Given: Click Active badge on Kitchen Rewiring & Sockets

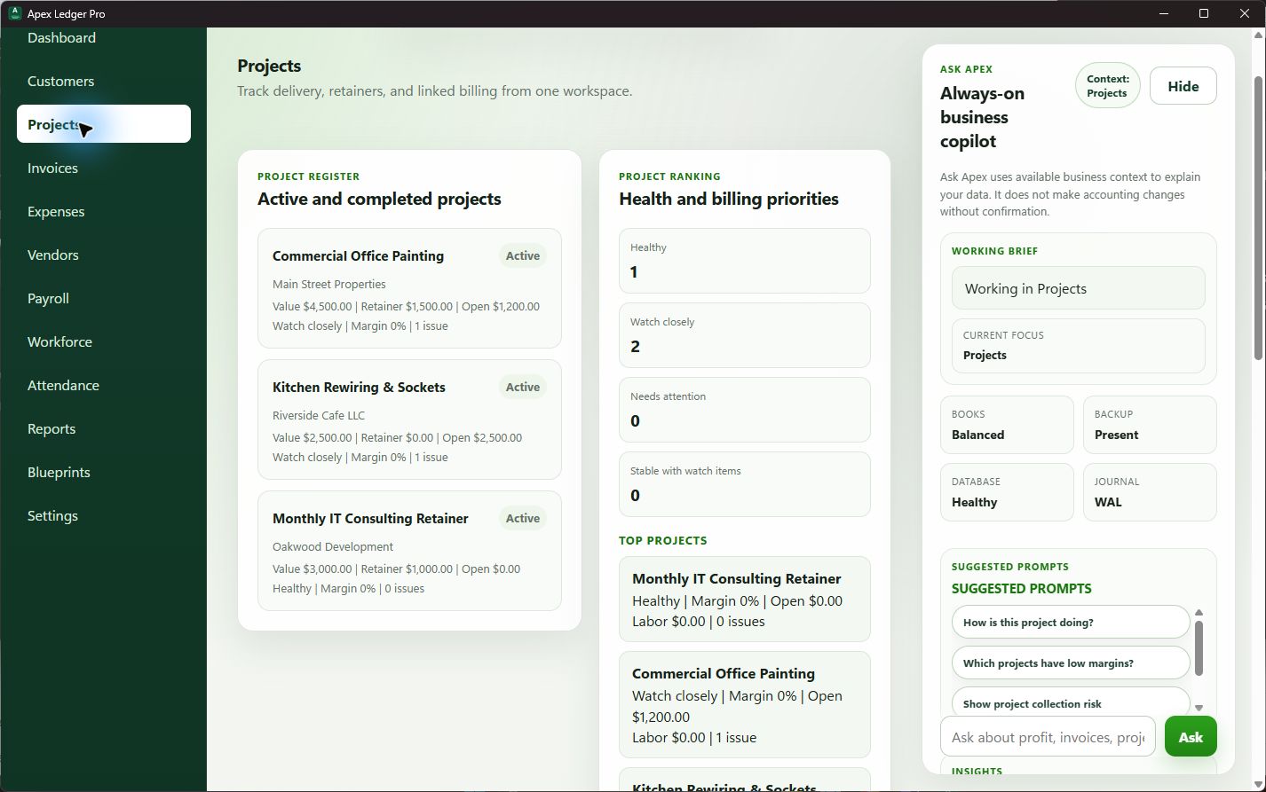Looking at the screenshot, I should [523, 388].
